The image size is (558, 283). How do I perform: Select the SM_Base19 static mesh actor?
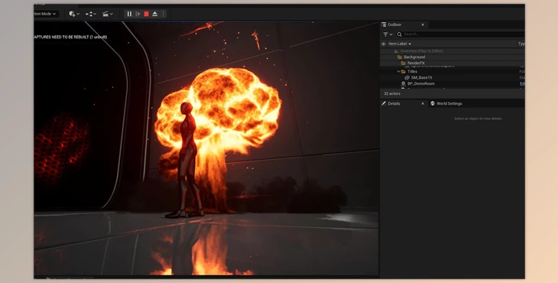(452, 77)
